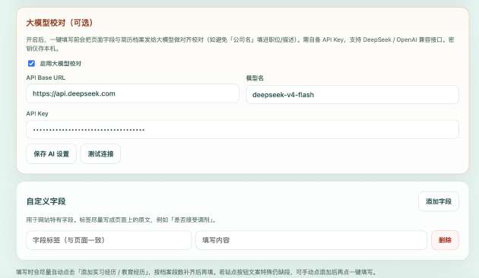Click the 大模型校对（可选）heading
The image size is (479, 278).
59,23
